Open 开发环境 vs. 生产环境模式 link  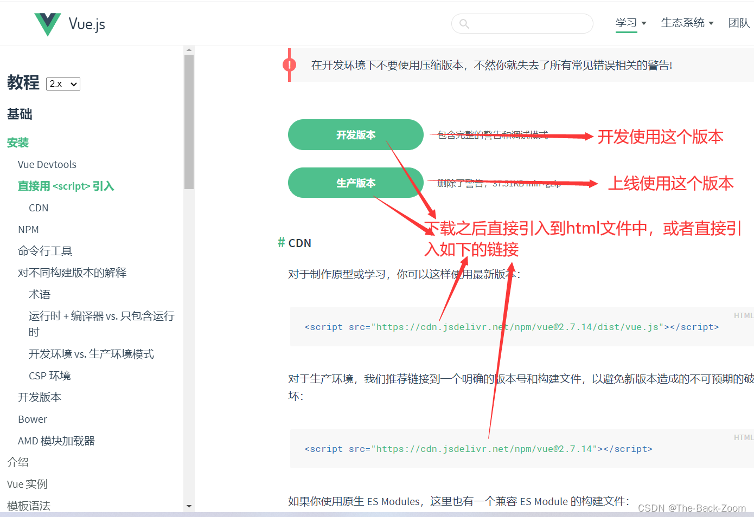coord(91,354)
